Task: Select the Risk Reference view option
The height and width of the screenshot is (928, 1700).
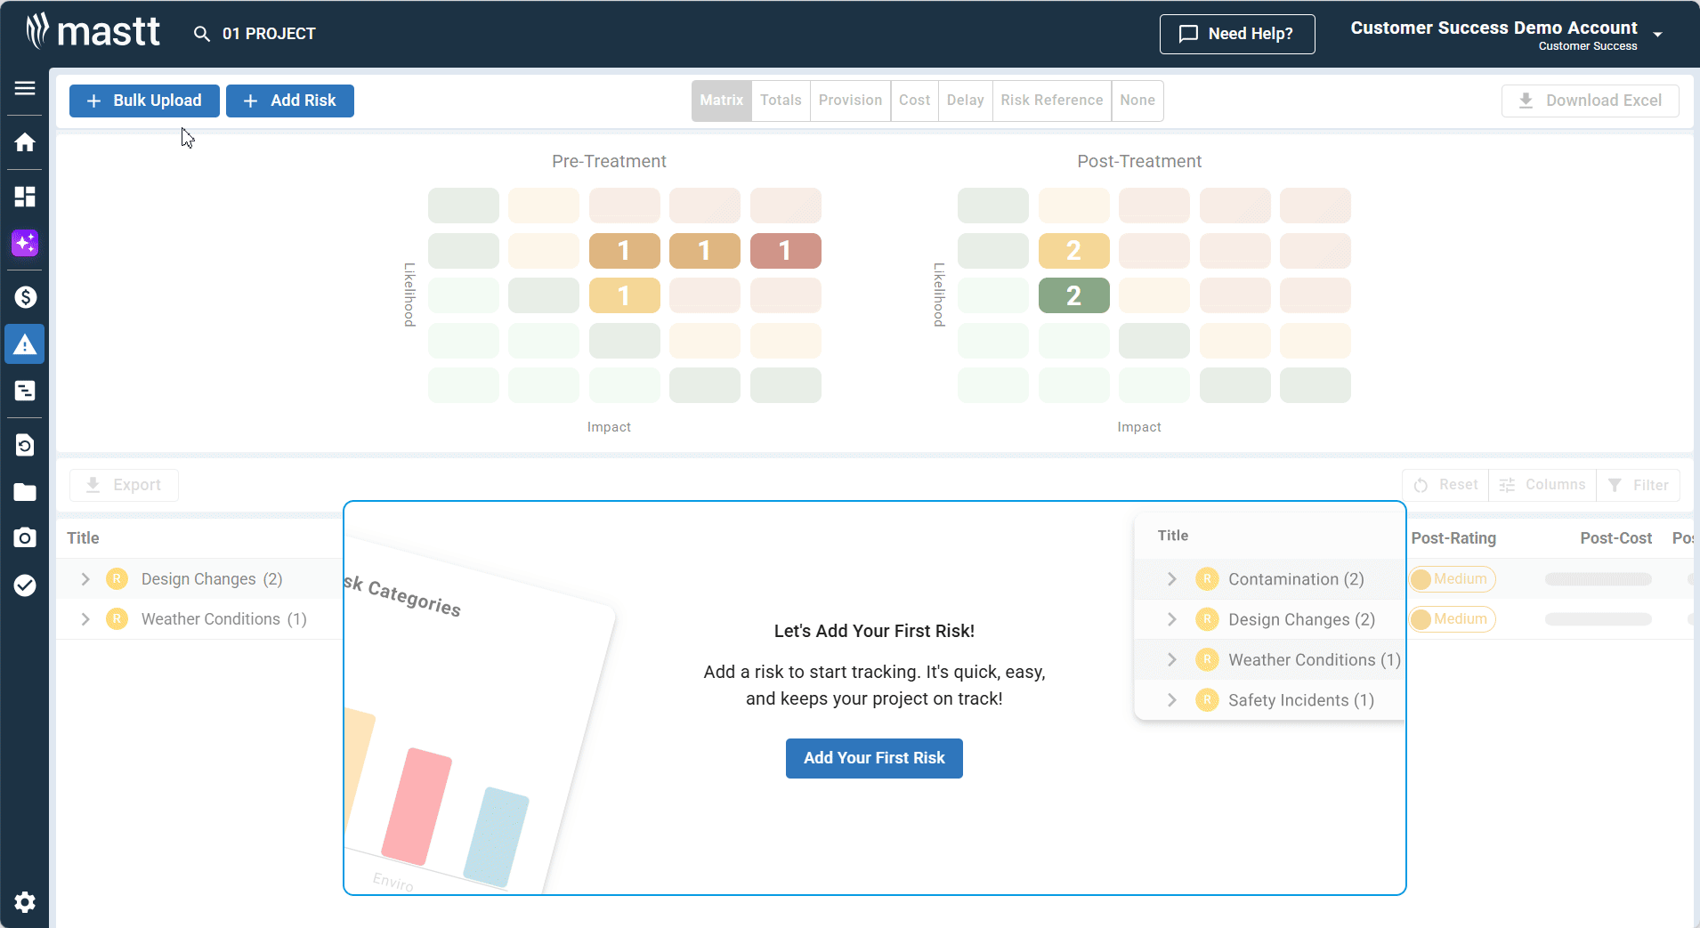Action: pyautogui.click(x=1051, y=101)
